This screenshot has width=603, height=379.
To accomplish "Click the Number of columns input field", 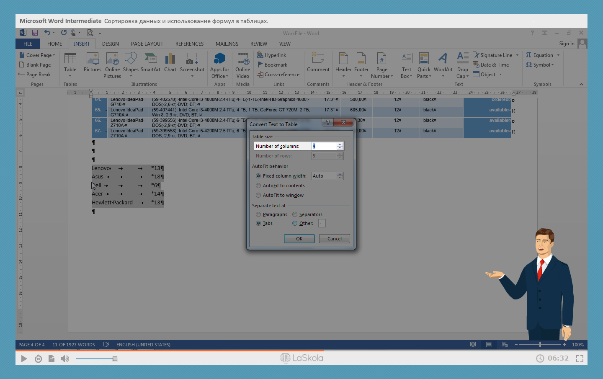I will (324, 146).
